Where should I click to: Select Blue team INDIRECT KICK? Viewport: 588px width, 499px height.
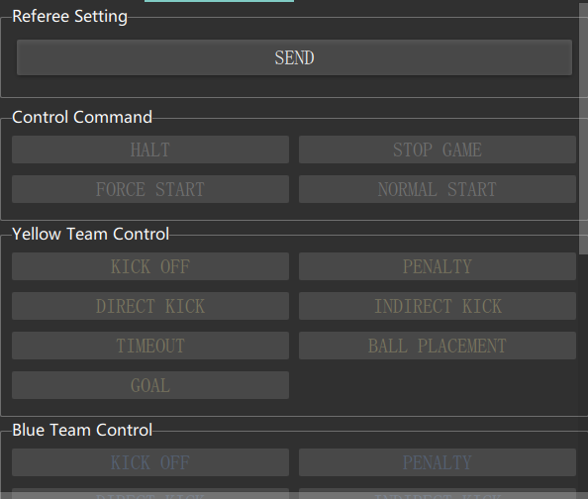(438, 494)
